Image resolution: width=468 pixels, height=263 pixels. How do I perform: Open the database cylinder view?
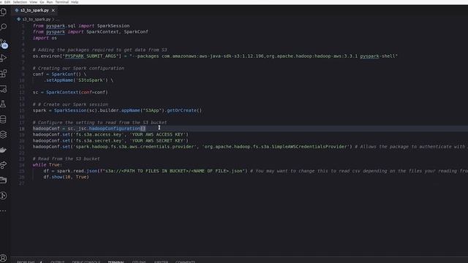tap(4, 120)
